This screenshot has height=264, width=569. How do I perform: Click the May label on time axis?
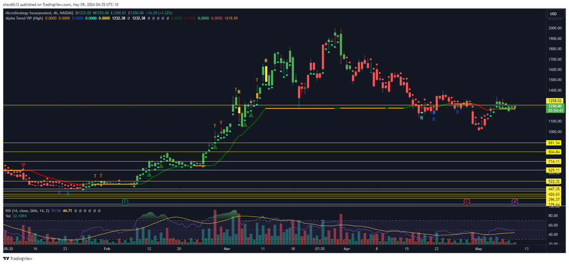click(x=479, y=248)
